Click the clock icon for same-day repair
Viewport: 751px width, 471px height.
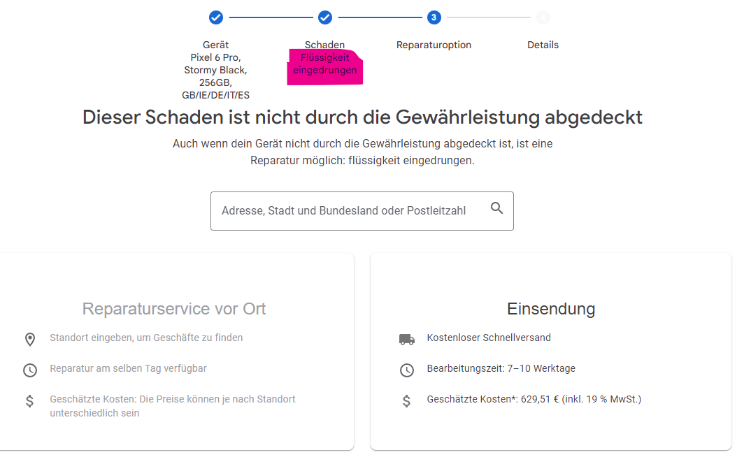point(30,370)
